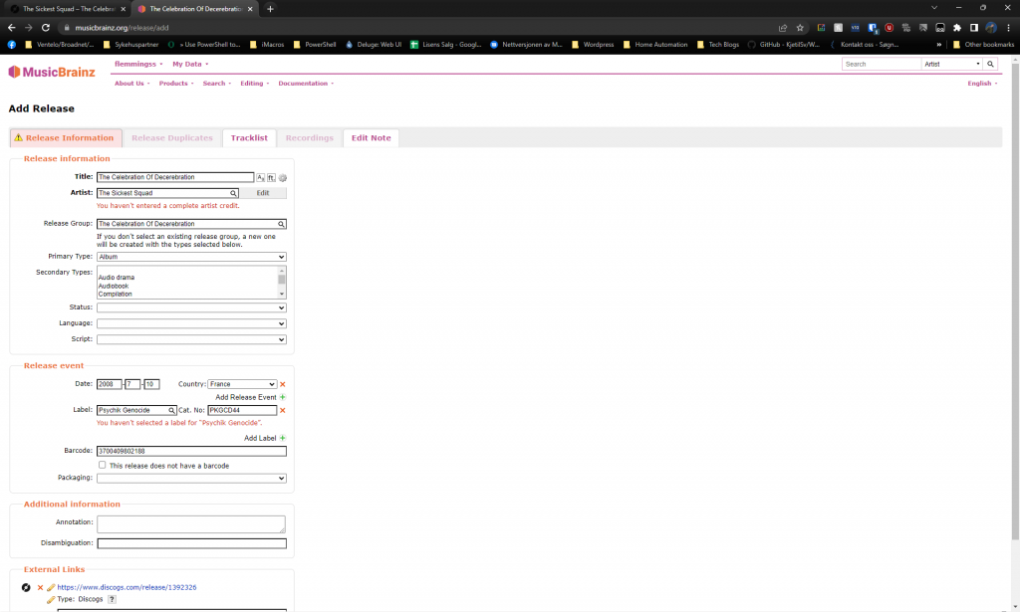The height and width of the screenshot is (612, 1020).
Task: Click the Secondary Types list down scroll arrow
Action: click(282, 295)
